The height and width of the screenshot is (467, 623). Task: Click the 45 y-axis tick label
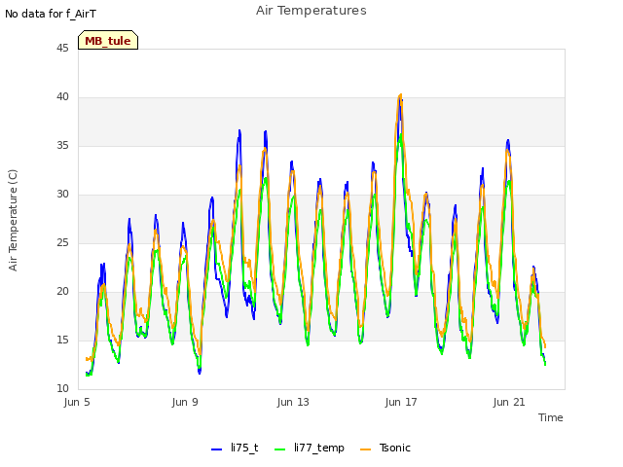pyautogui.click(x=62, y=48)
